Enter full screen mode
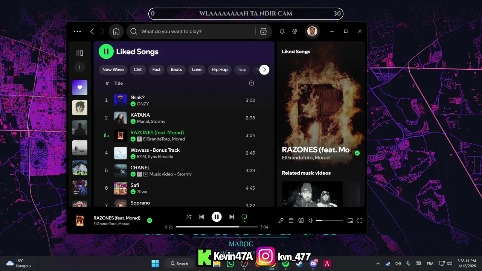 360,221
